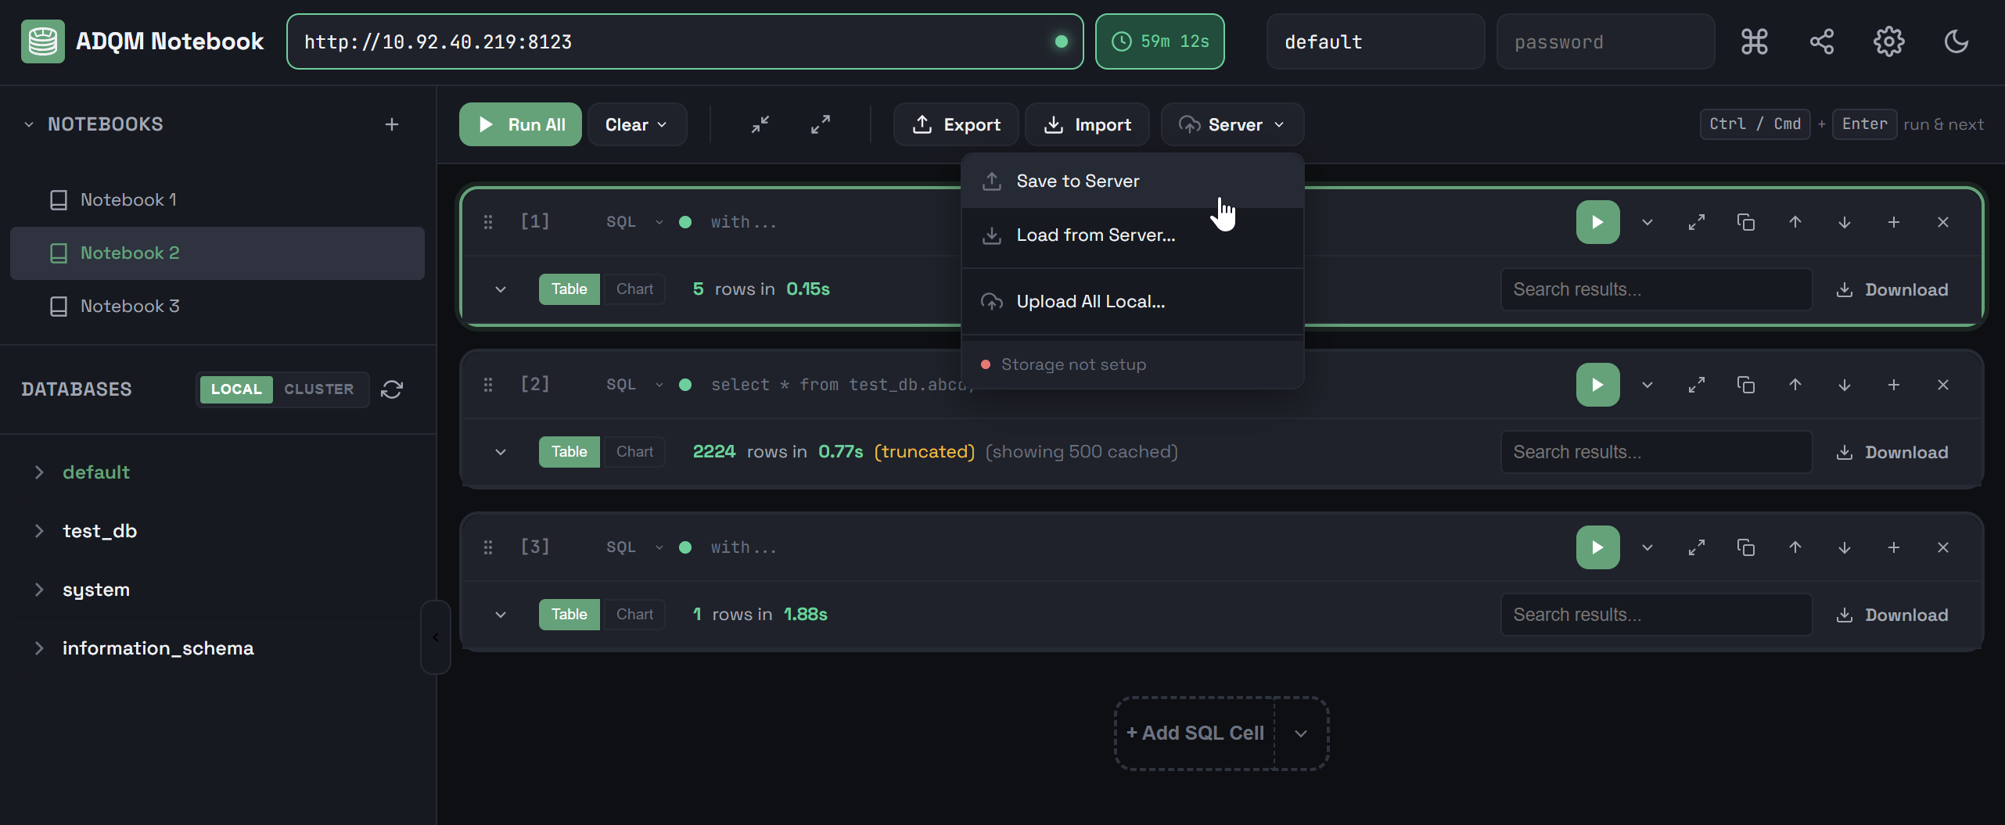Viewport: 2005px width, 825px height.
Task: Refresh the databases list
Action: tap(392, 389)
